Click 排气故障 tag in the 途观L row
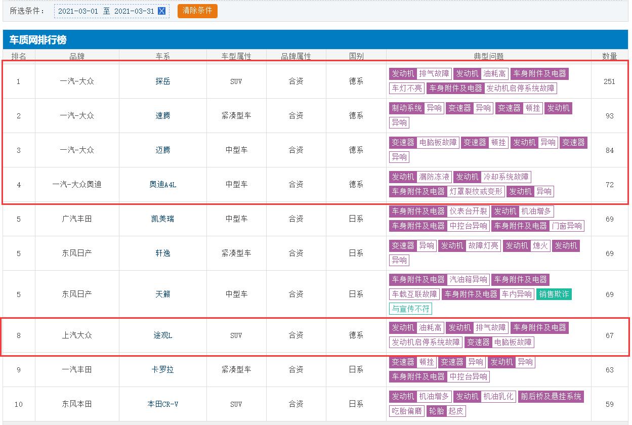The width and height of the screenshot is (632, 425). coord(490,328)
